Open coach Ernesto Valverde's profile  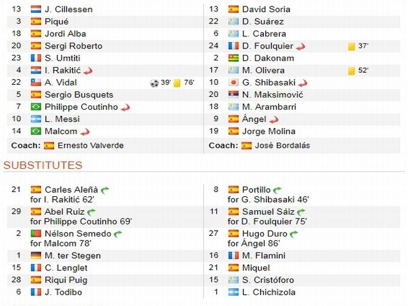(x=91, y=145)
